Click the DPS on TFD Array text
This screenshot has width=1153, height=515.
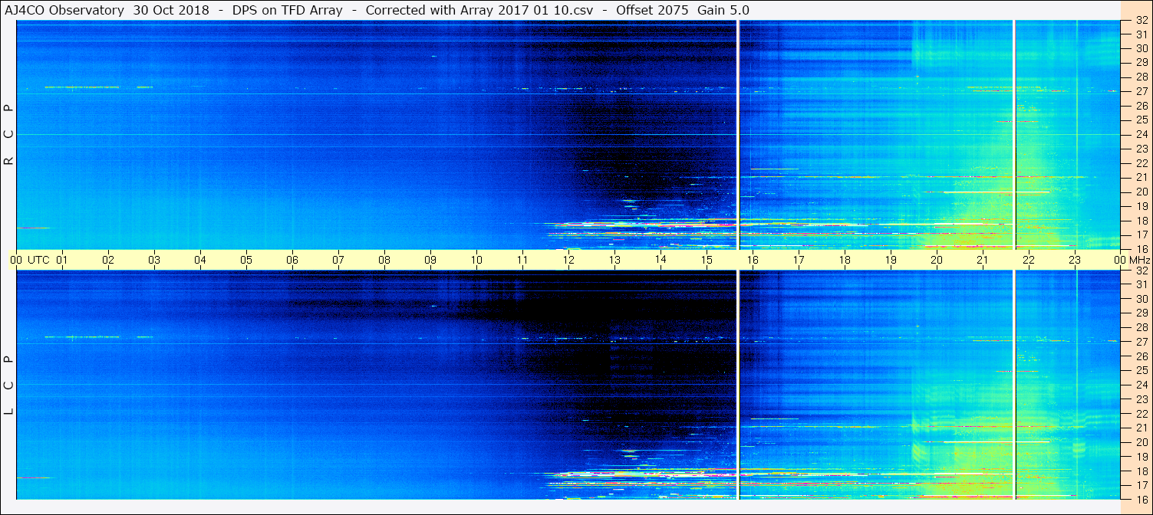288,10
